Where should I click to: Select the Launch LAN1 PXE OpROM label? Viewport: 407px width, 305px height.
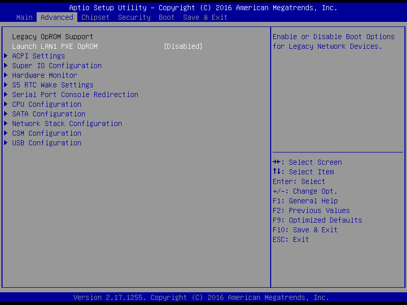coord(55,46)
